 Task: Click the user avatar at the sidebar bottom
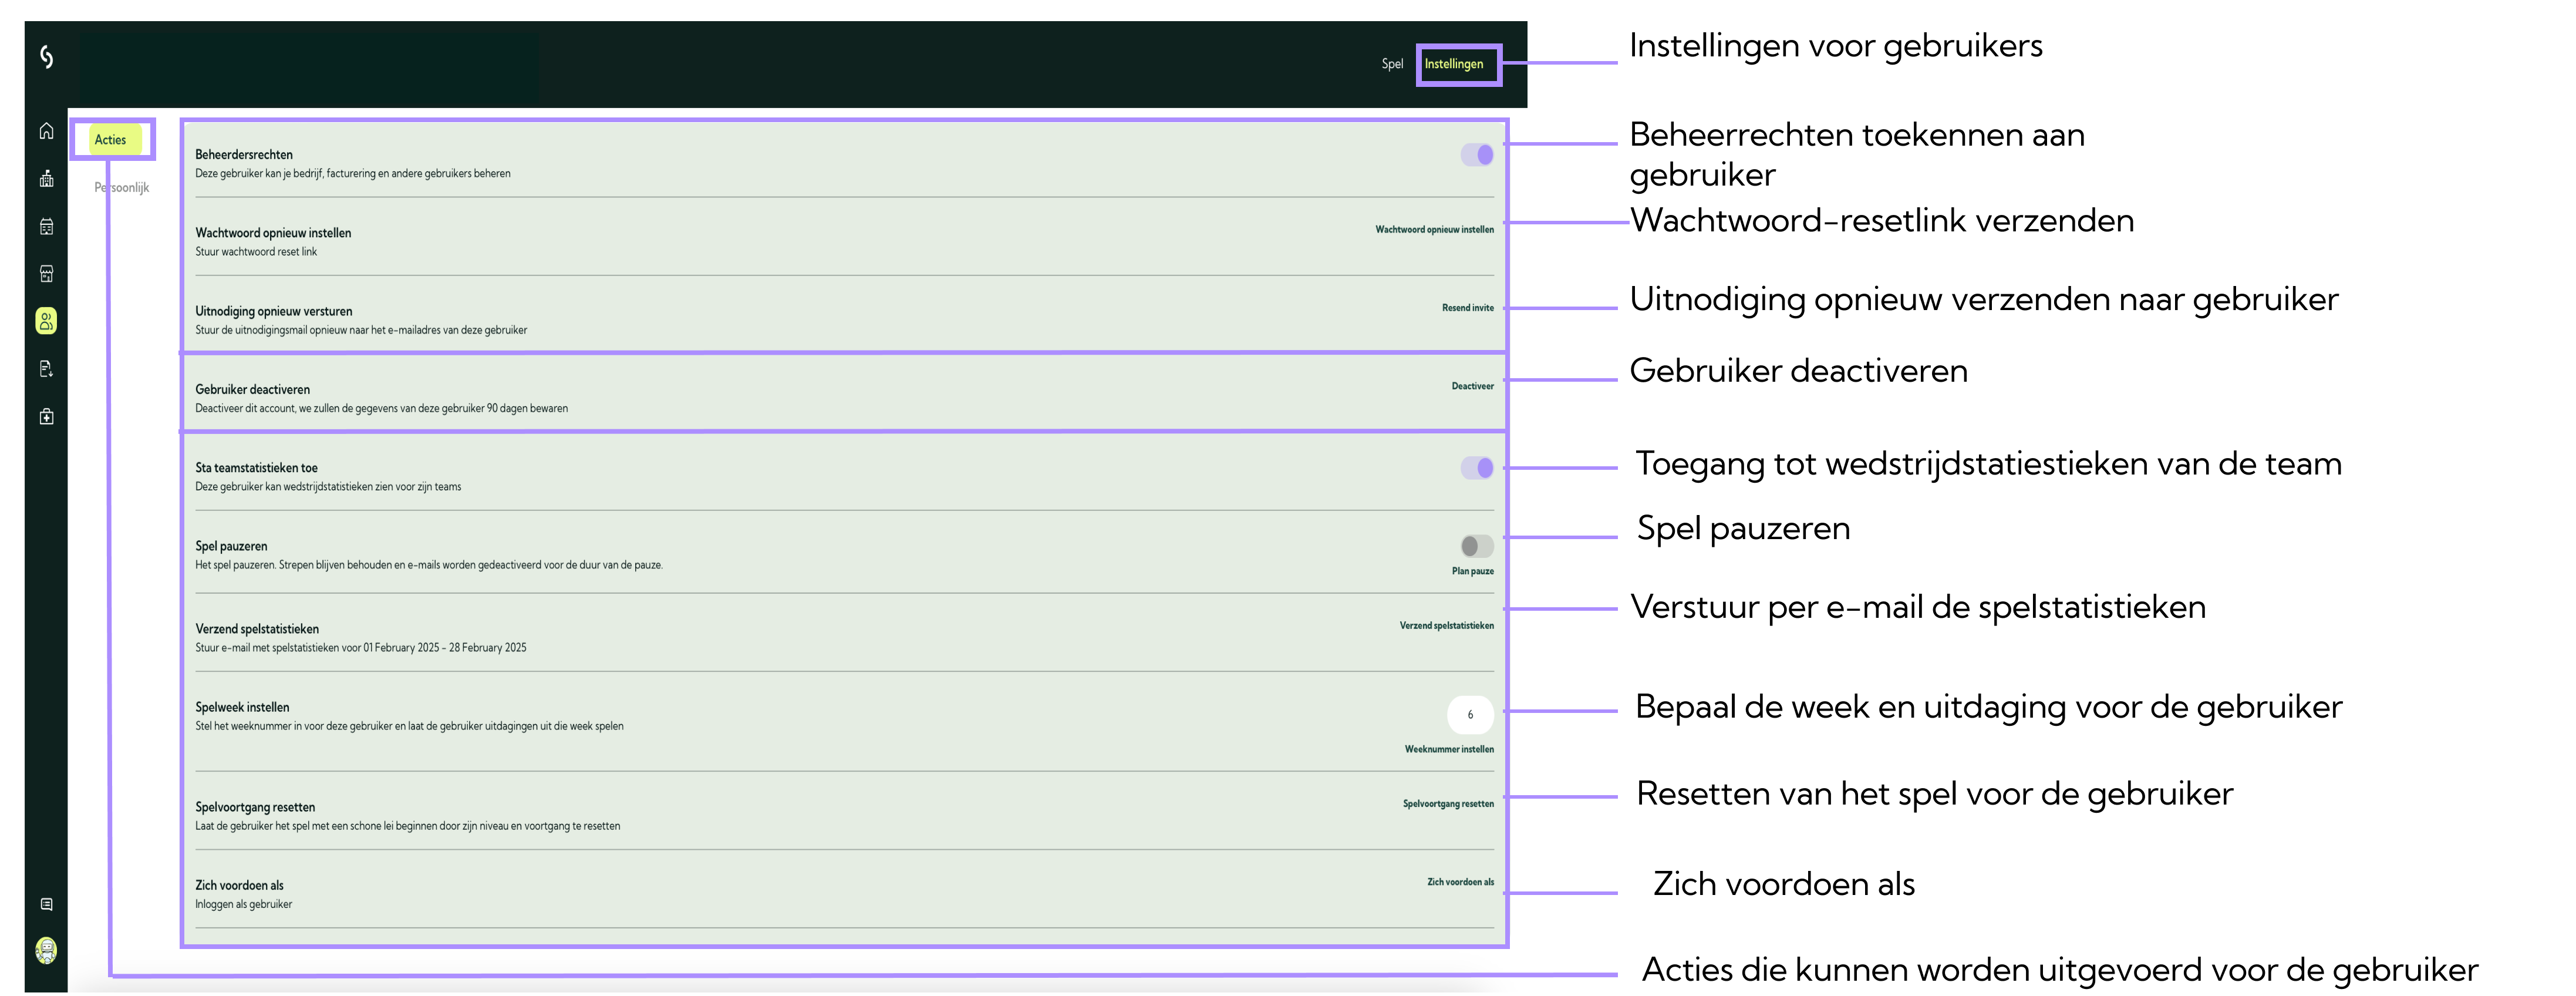[x=46, y=950]
